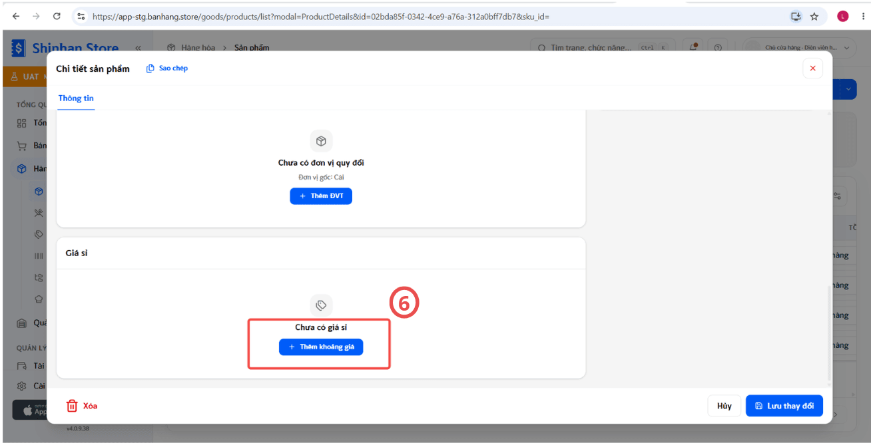Click the Thêm ĐVT button

[x=321, y=196]
